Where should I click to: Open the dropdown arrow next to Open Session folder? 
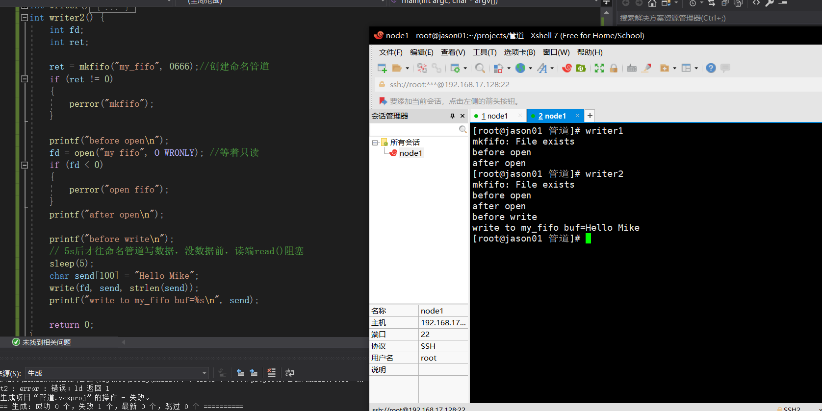[407, 68]
